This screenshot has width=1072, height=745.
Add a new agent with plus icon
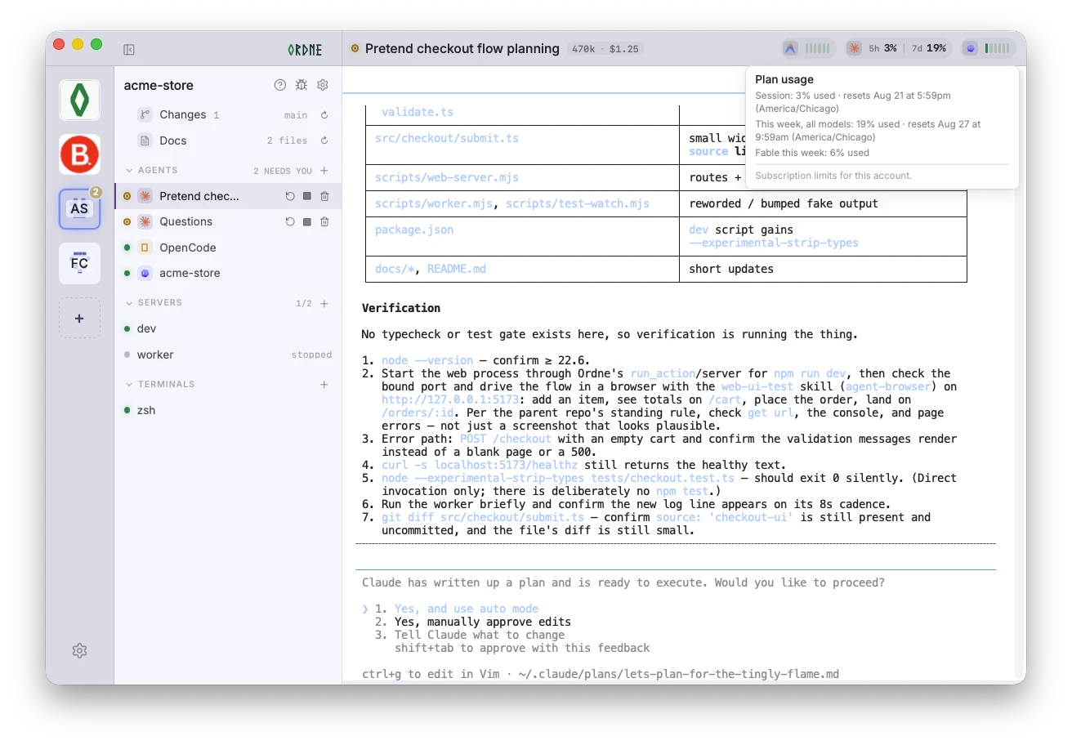click(x=324, y=171)
